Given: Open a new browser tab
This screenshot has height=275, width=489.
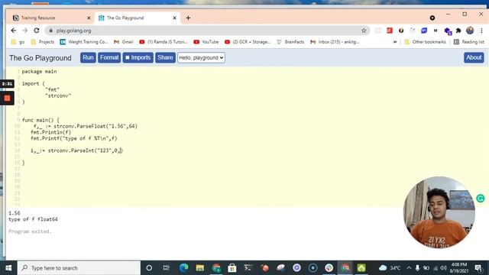Looking at the screenshot, I should [x=188, y=18].
